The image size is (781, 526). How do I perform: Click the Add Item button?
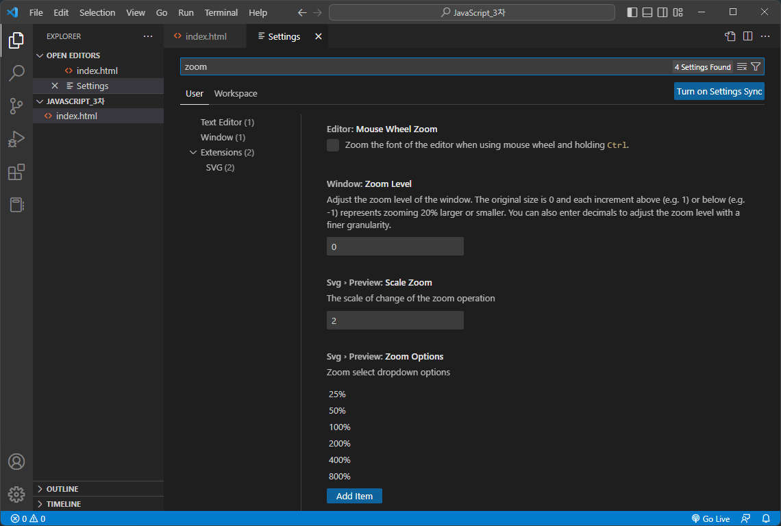coord(354,495)
